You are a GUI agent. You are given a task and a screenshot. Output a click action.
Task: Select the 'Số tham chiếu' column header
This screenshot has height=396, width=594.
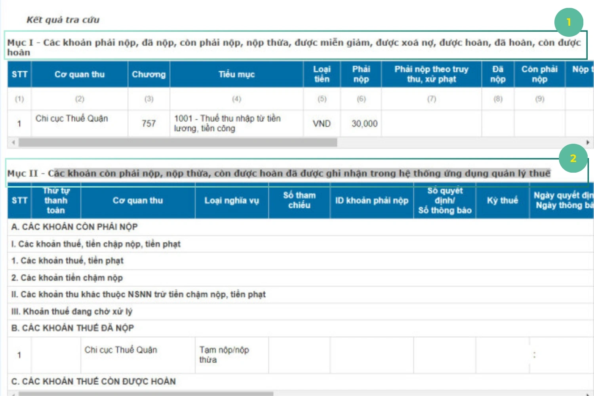tap(299, 200)
